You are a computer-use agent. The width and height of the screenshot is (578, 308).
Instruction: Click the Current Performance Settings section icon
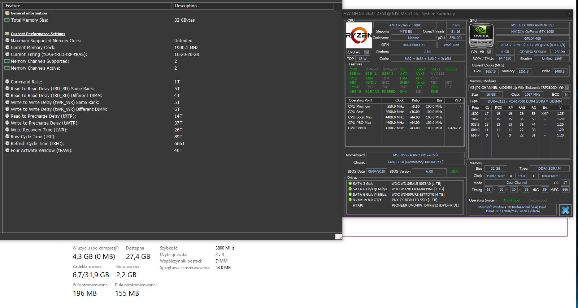[x=7, y=34]
